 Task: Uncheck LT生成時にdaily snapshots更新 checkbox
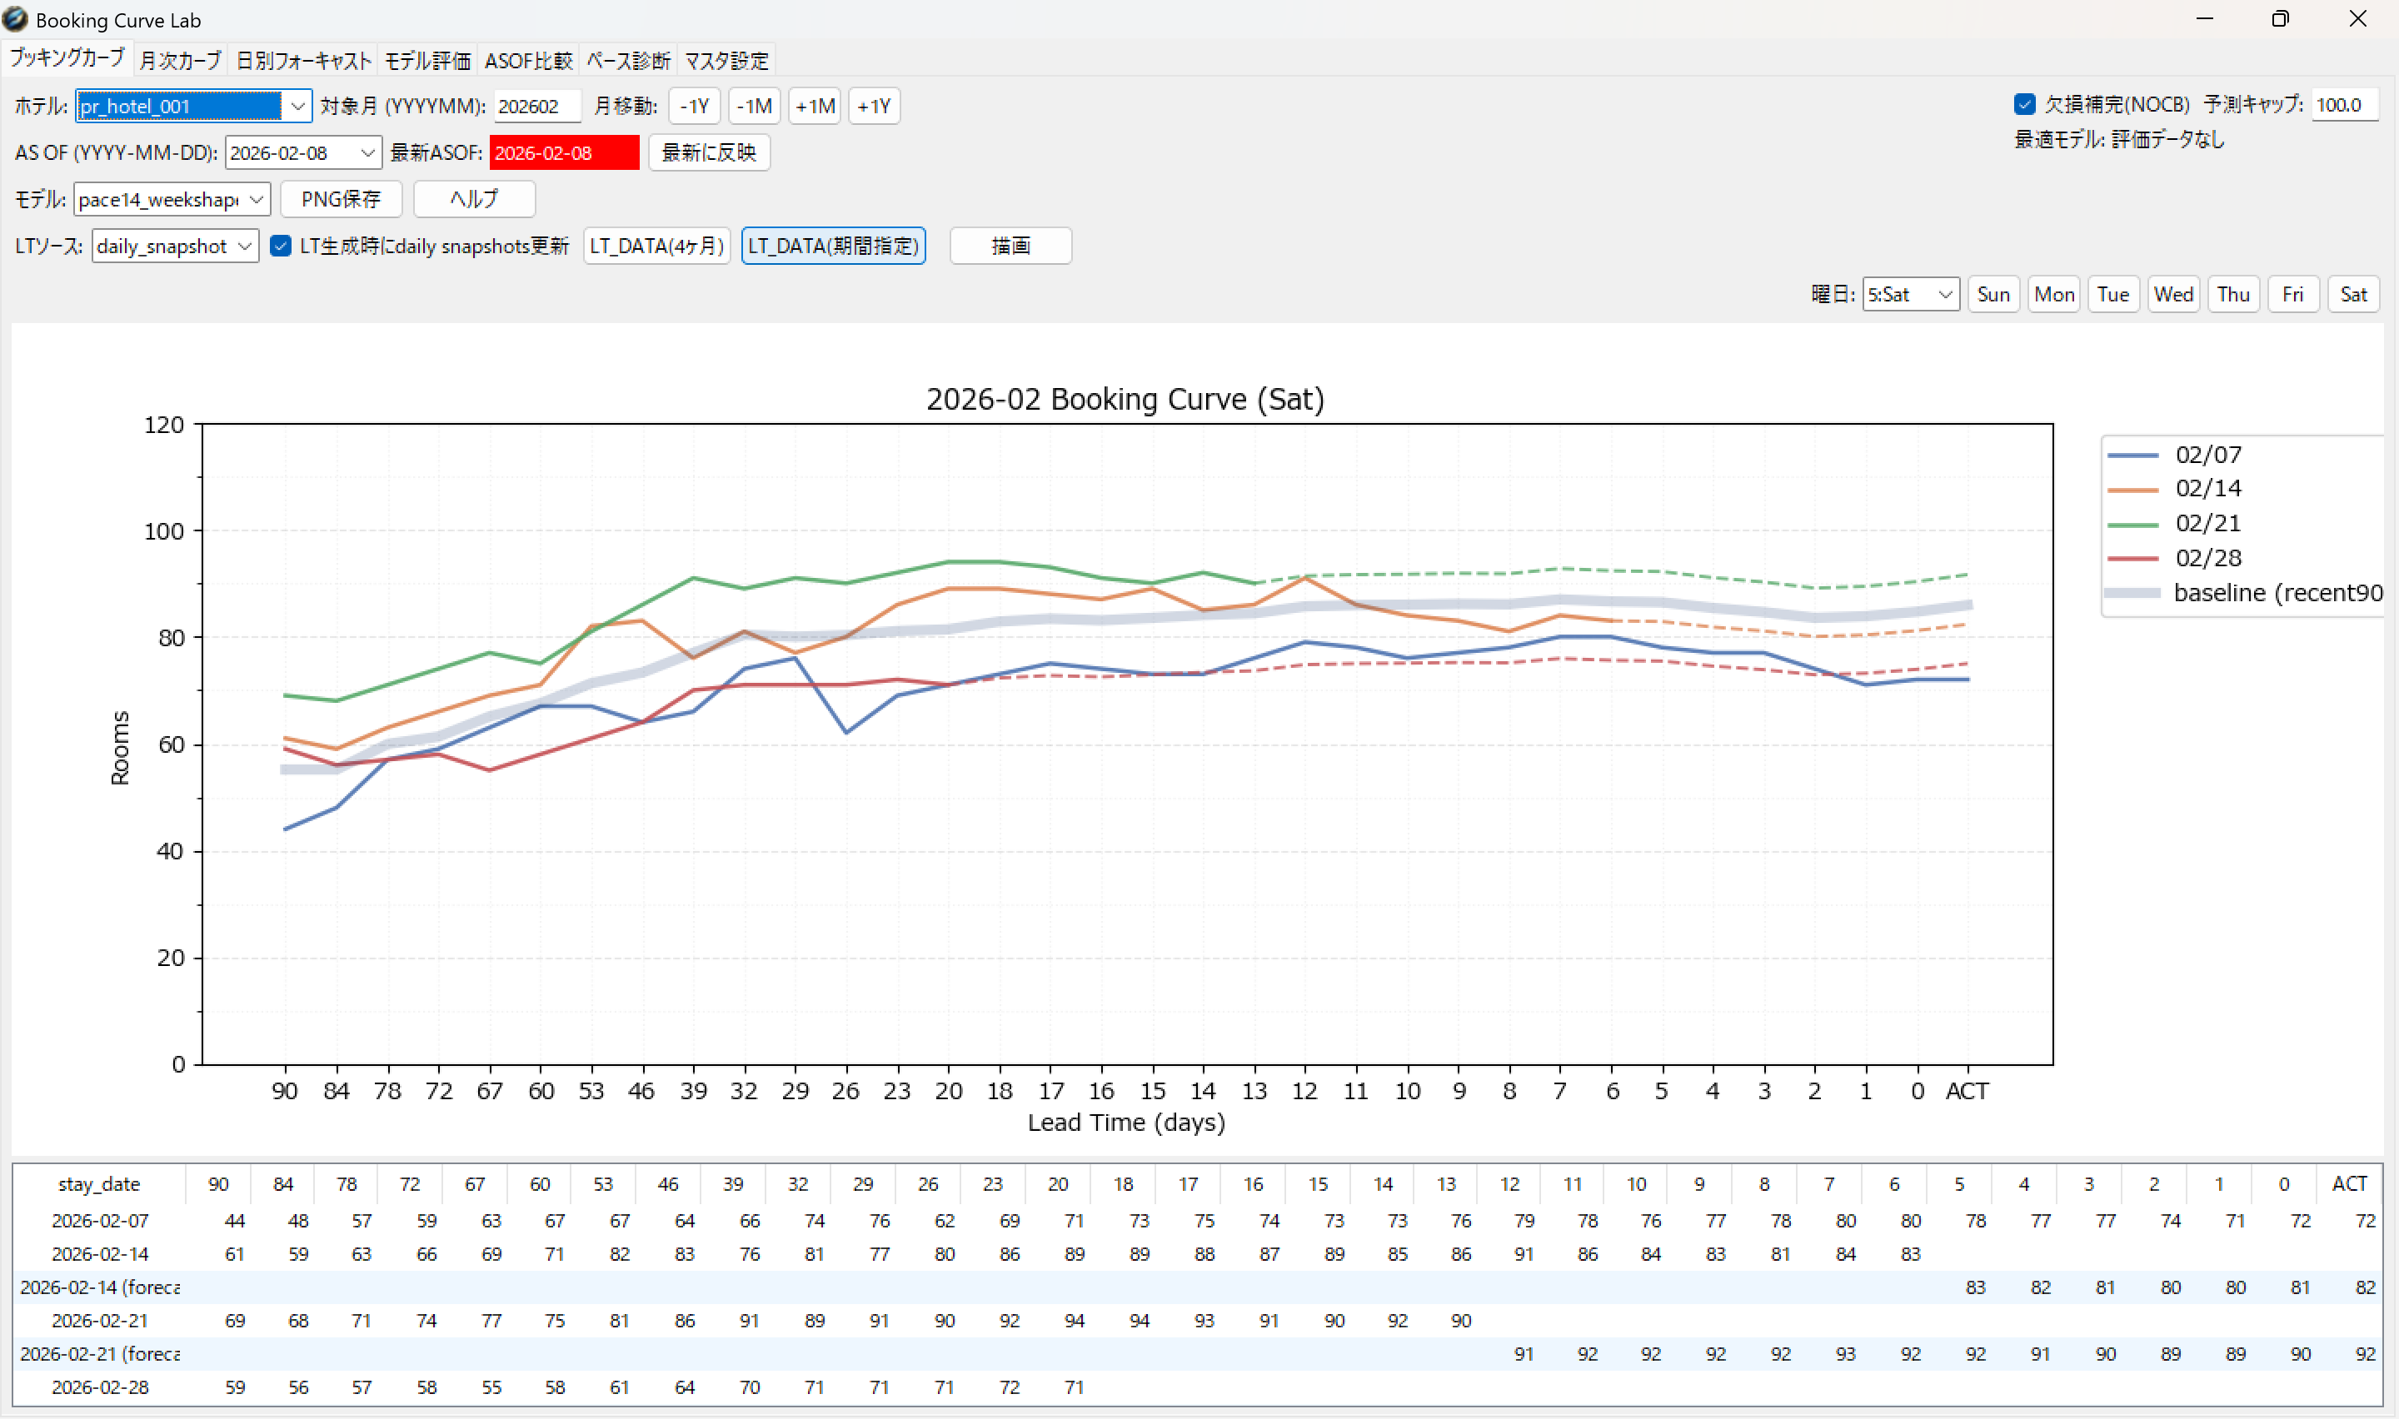[280, 246]
